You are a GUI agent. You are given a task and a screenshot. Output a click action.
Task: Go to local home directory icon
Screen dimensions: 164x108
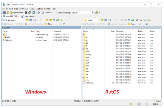click(x=54, y=20)
